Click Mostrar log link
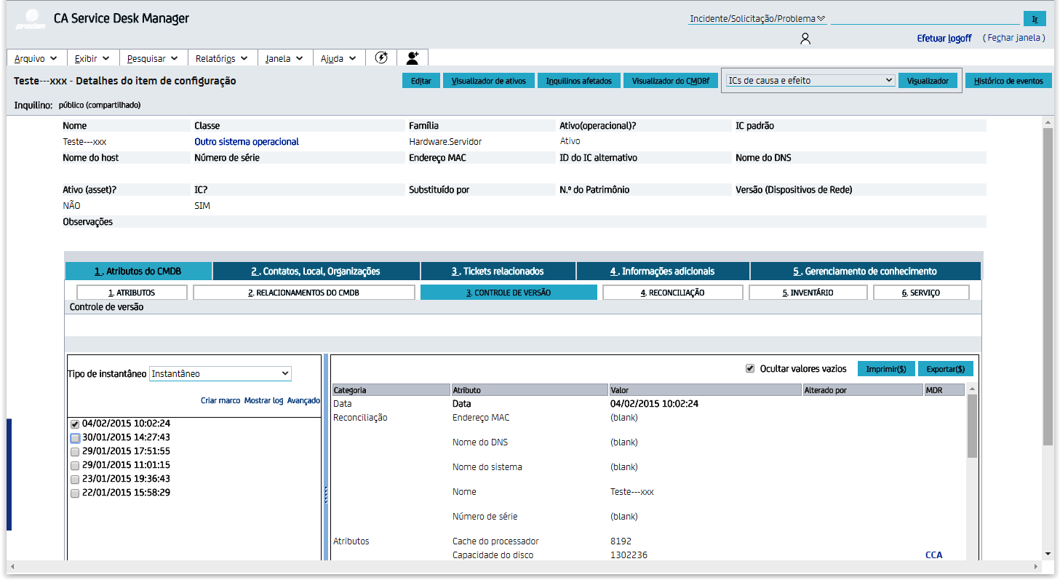 (263, 401)
